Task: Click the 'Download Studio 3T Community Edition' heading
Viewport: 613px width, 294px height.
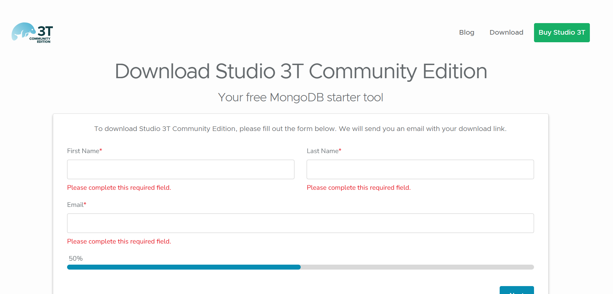Action: [301, 71]
